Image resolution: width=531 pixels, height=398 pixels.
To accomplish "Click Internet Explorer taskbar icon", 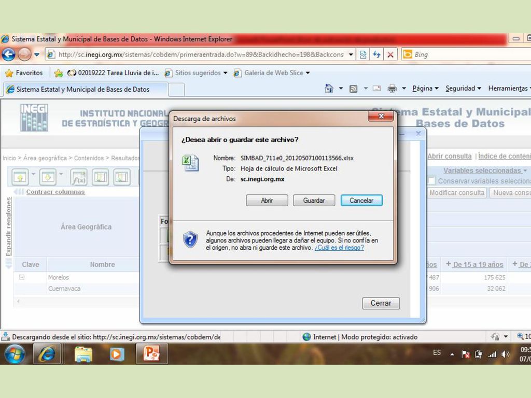I will [47, 353].
